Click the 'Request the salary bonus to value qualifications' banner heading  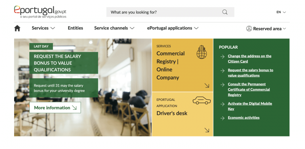[64, 63]
